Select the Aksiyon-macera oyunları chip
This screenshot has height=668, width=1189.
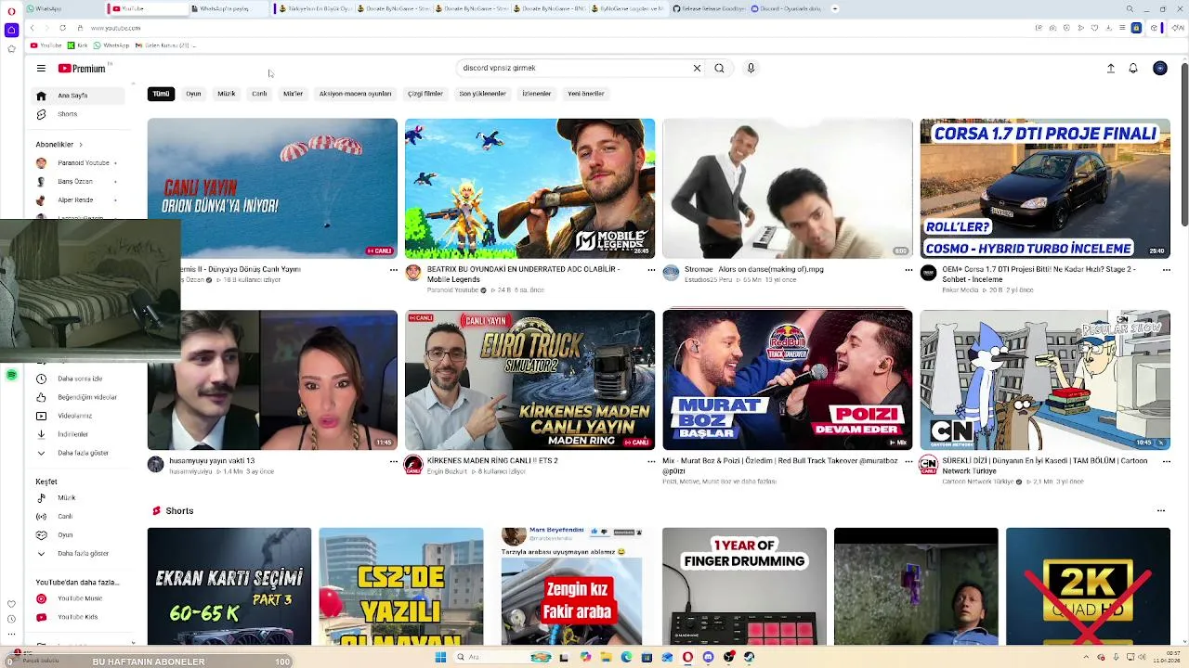(355, 94)
